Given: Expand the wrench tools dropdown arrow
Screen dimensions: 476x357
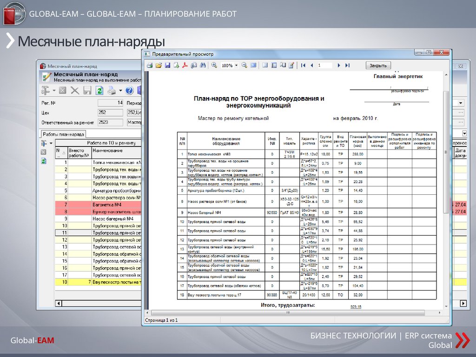Looking at the screenshot, I should (54, 90).
